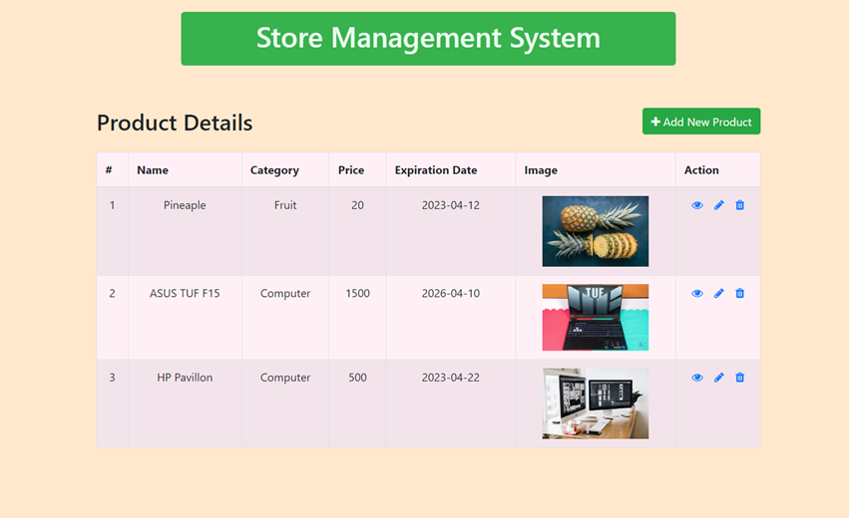Click the price value 1500
Image resolution: width=849 pixels, height=518 pixels.
tap(357, 294)
